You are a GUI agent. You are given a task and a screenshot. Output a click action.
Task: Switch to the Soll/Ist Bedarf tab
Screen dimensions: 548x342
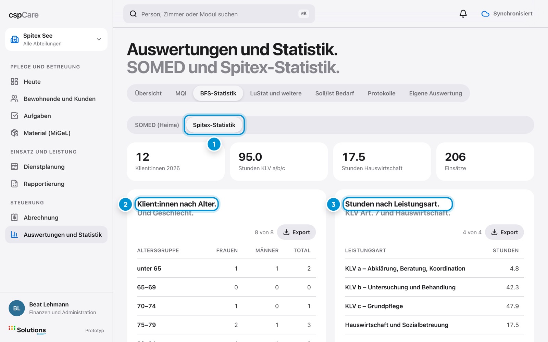coord(335,93)
